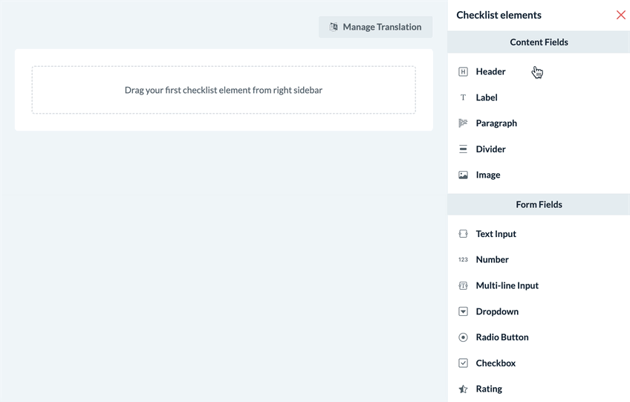Click the empty checklist drop zone
The height and width of the screenshot is (402, 630).
pos(224,90)
